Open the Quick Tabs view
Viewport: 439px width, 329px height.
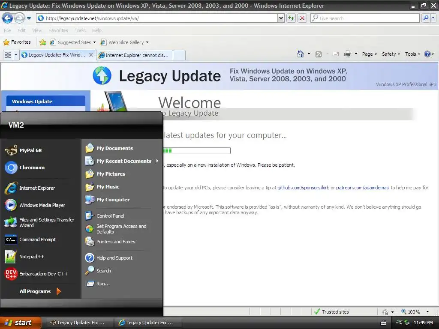point(8,55)
